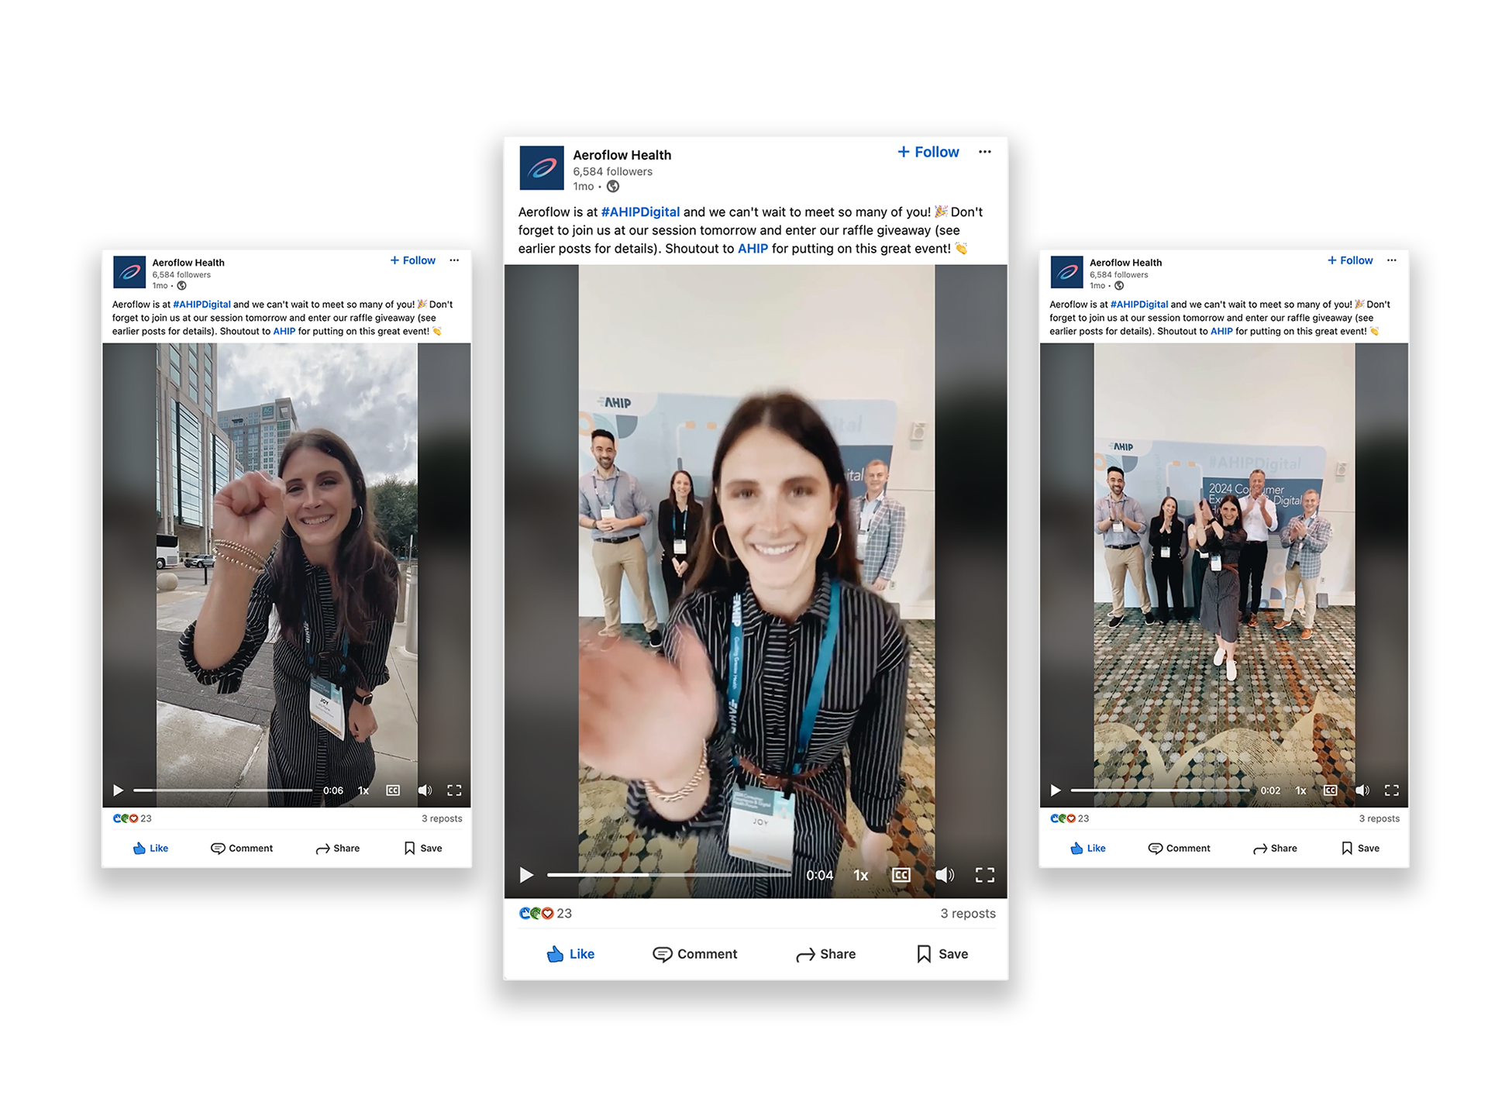Toggle closed captions on center video
The image size is (1488, 1116).
(901, 875)
